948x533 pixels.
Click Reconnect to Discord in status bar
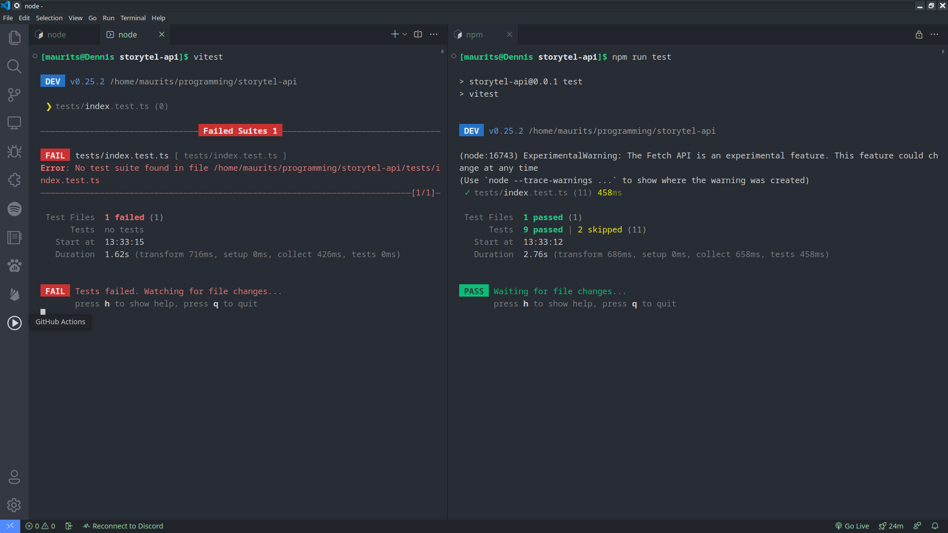pos(123,526)
